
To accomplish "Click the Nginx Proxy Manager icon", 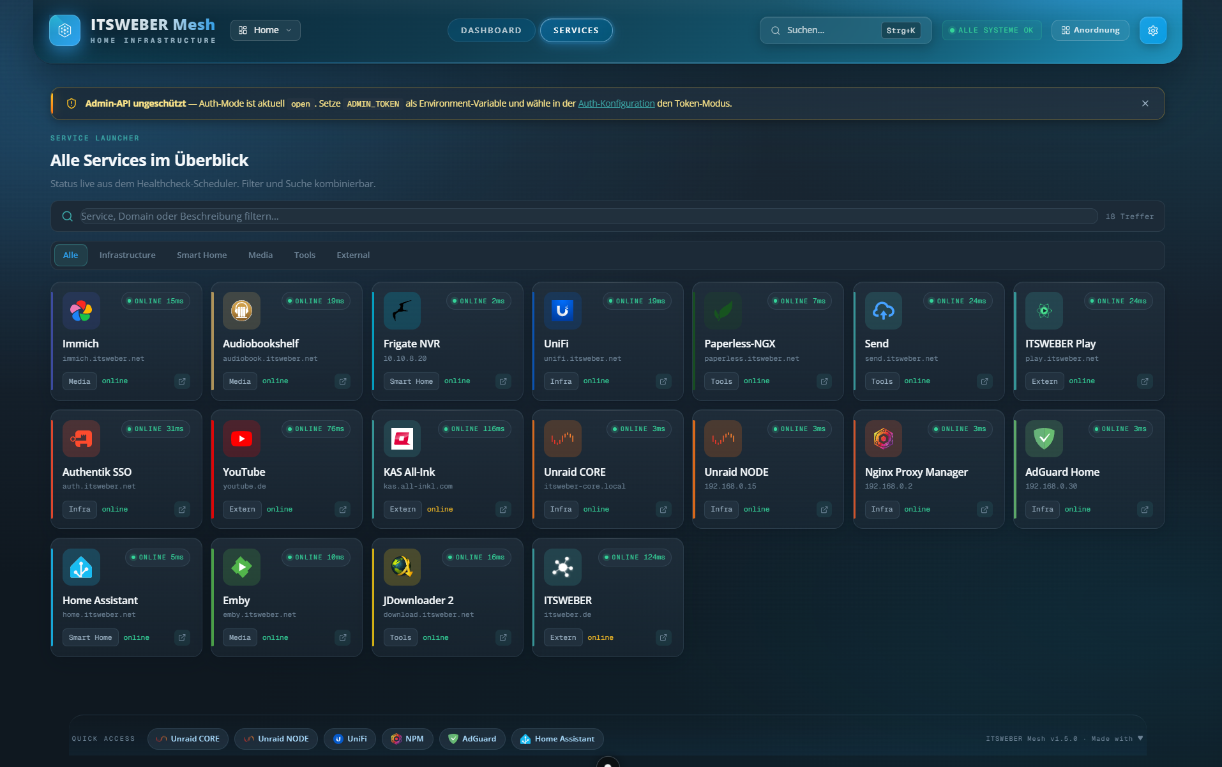I will pos(884,439).
